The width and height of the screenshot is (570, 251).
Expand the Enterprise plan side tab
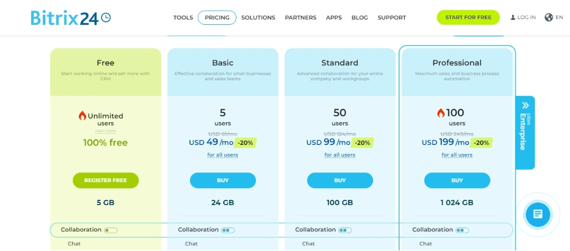pyautogui.click(x=525, y=132)
